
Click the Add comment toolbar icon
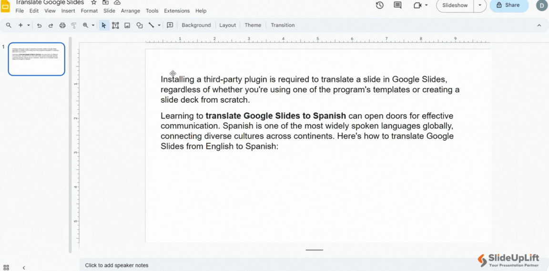[x=170, y=25]
